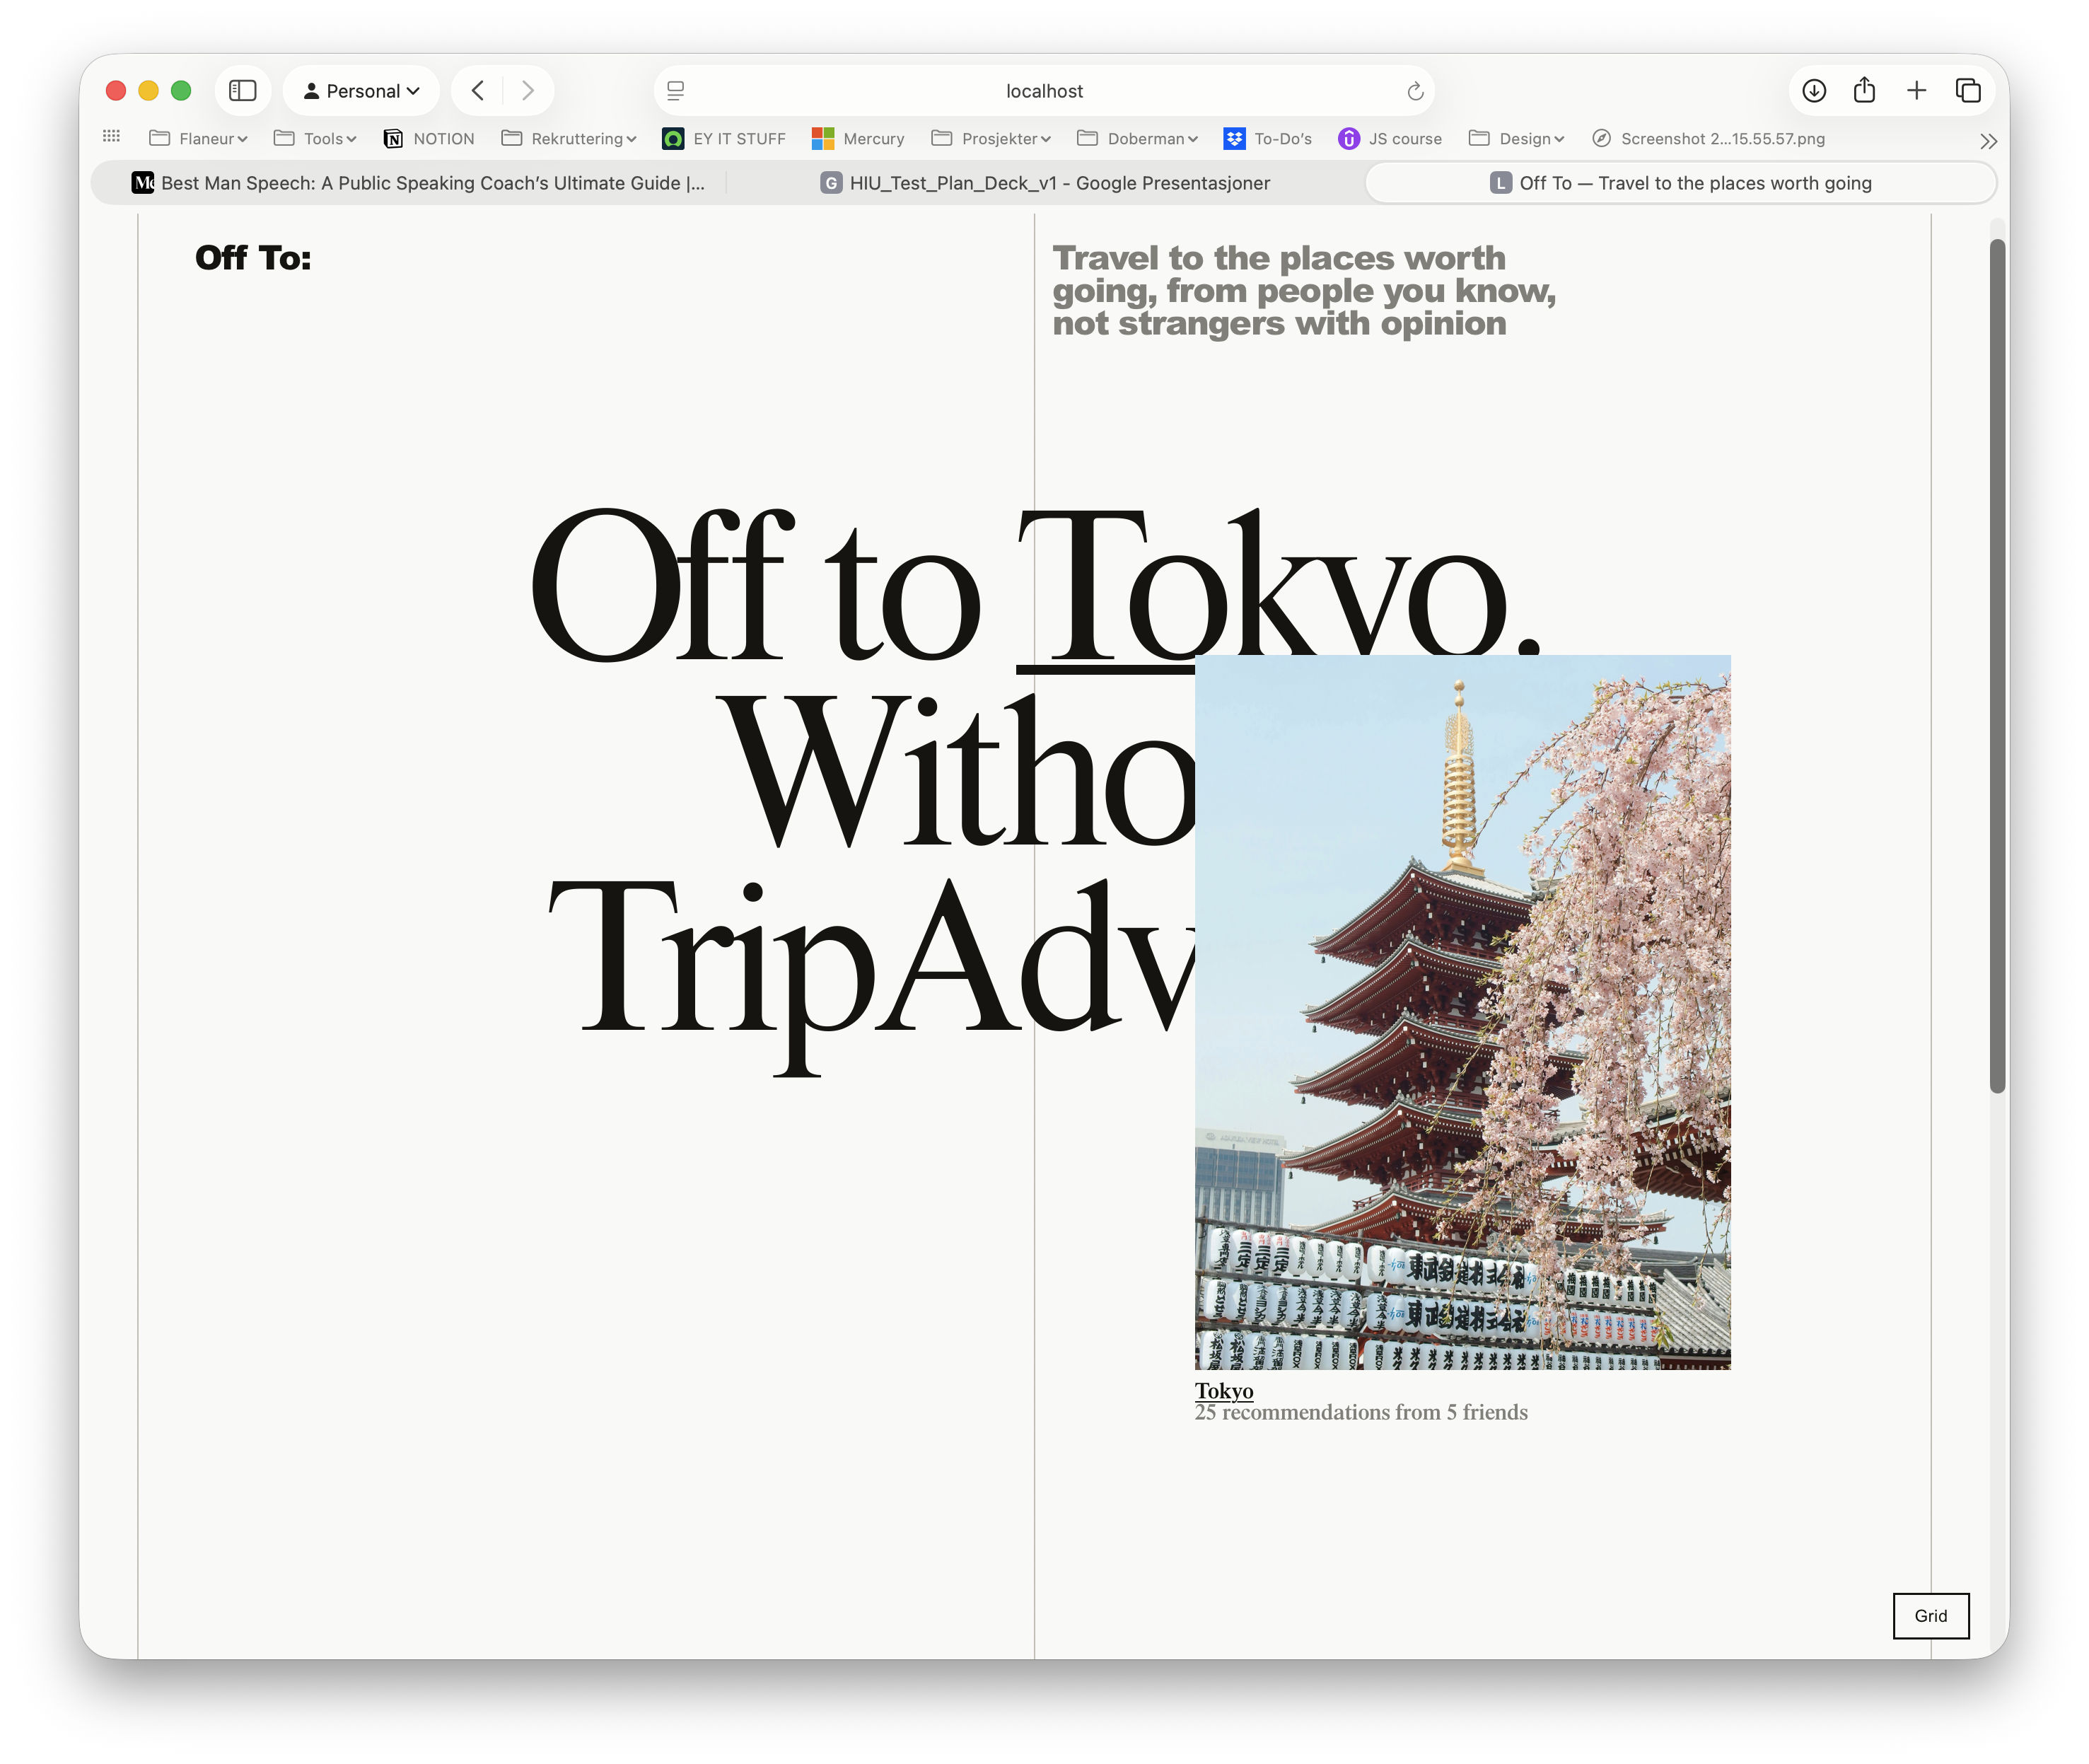This screenshot has height=1764, width=2089.
Task: Click the Rekruttering folder icon
Action: tap(512, 138)
